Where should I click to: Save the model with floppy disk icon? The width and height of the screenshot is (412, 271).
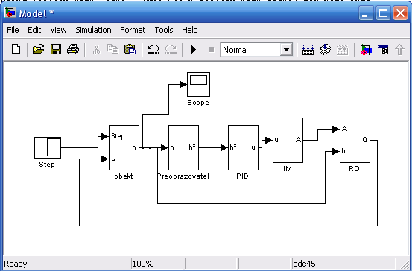pyautogui.click(x=56, y=49)
